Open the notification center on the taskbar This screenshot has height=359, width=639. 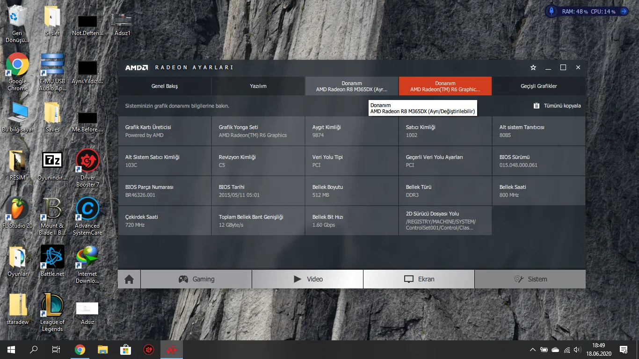click(x=623, y=350)
